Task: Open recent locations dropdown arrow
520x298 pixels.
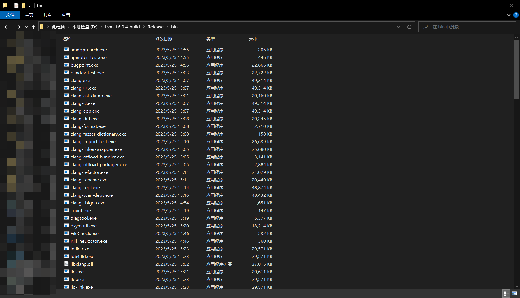Action: coord(26,27)
